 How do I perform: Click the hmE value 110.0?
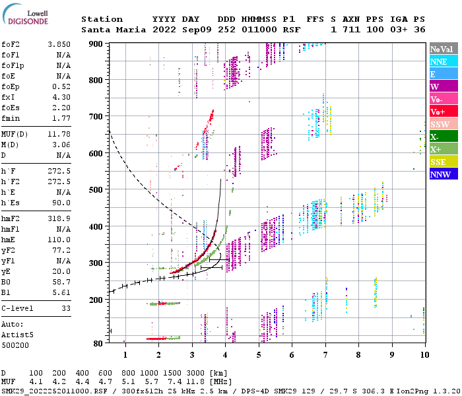click(x=59, y=240)
